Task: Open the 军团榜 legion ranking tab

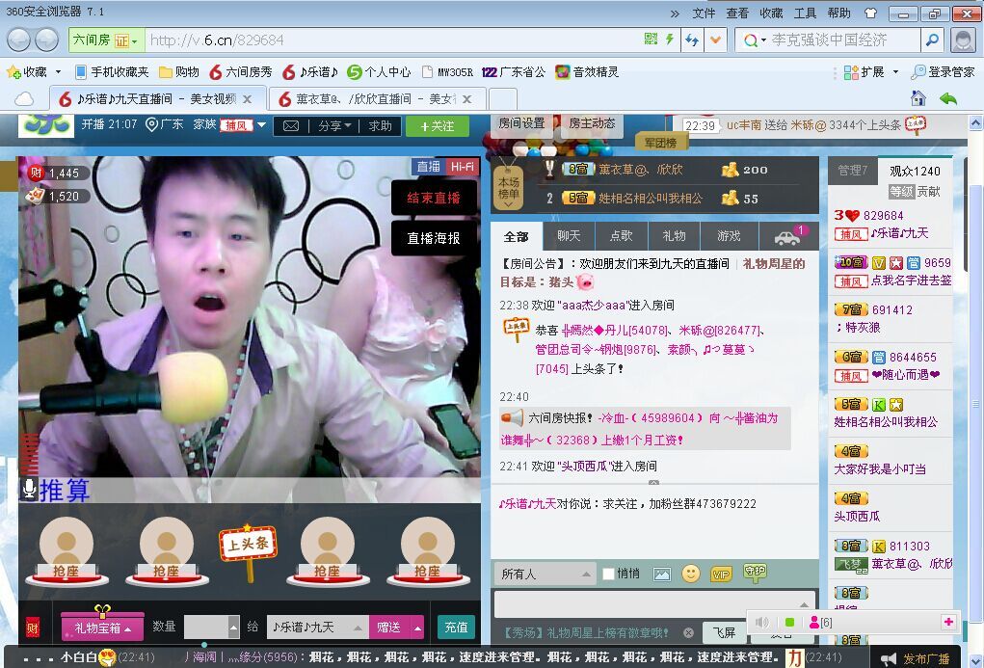Action: pyautogui.click(x=661, y=143)
